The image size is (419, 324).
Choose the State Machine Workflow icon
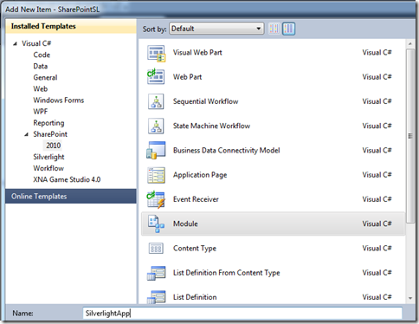click(156, 126)
